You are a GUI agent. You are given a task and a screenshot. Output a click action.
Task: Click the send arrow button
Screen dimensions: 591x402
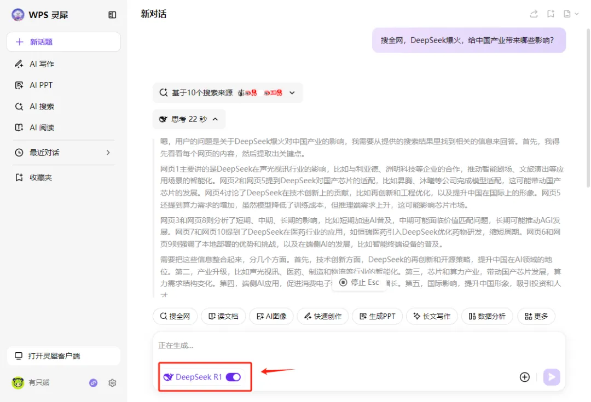coord(552,377)
